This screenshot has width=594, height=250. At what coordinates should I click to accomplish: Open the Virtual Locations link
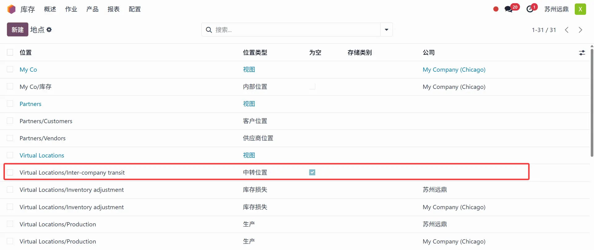point(42,155)
